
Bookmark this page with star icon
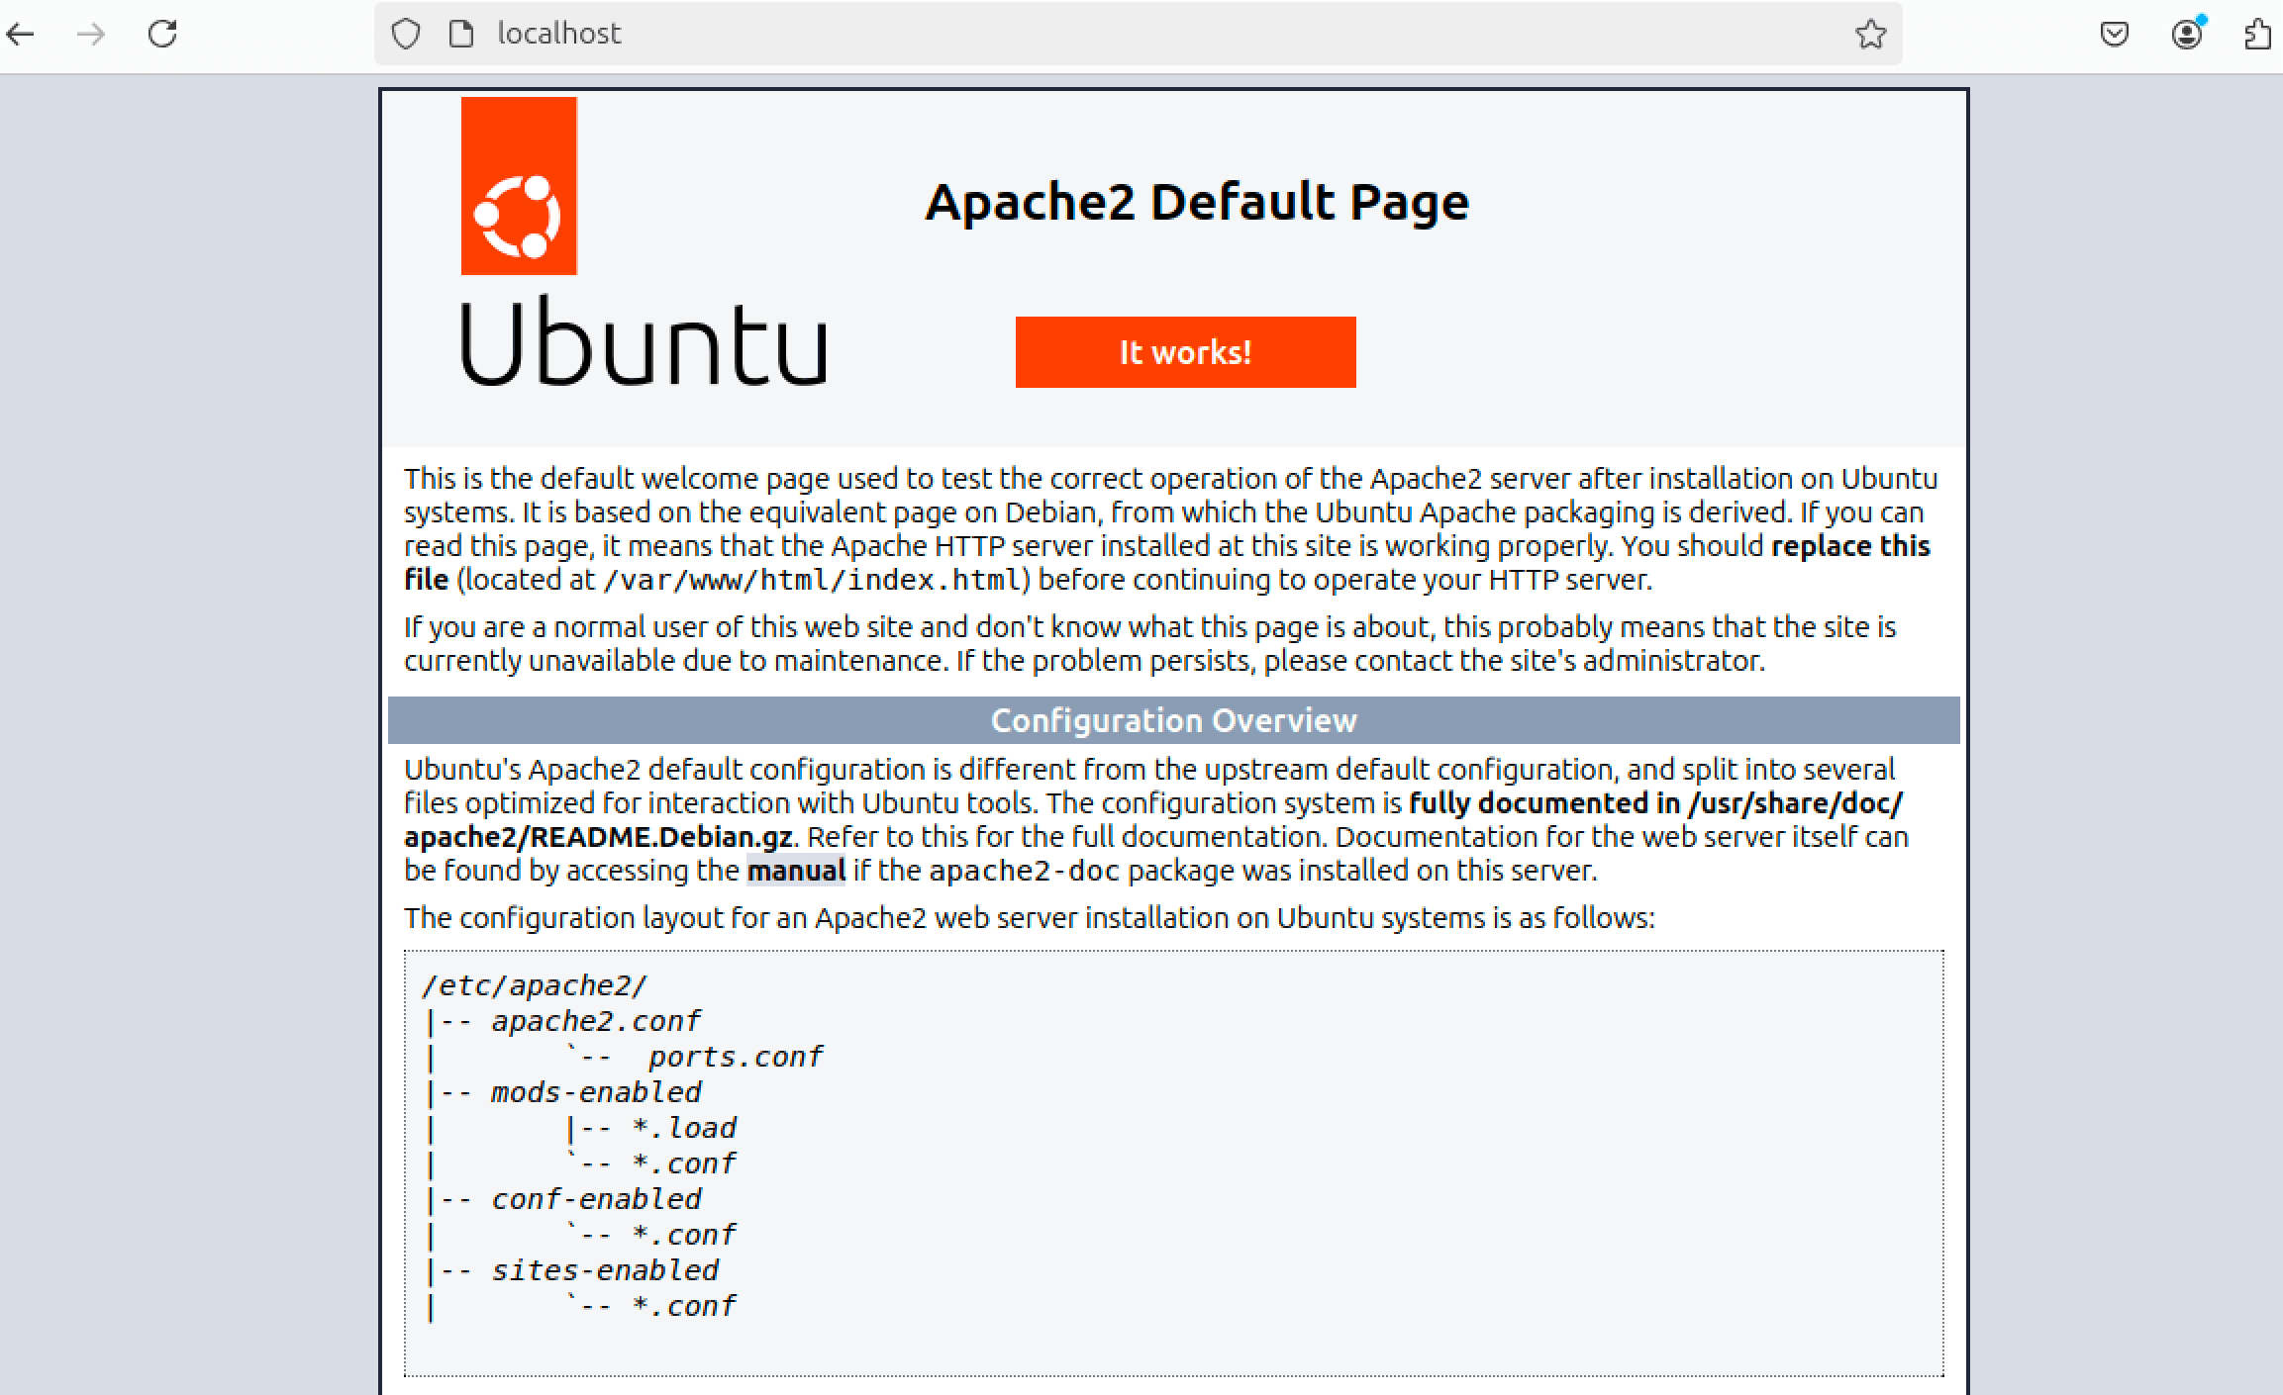[x=1870, y=35]
